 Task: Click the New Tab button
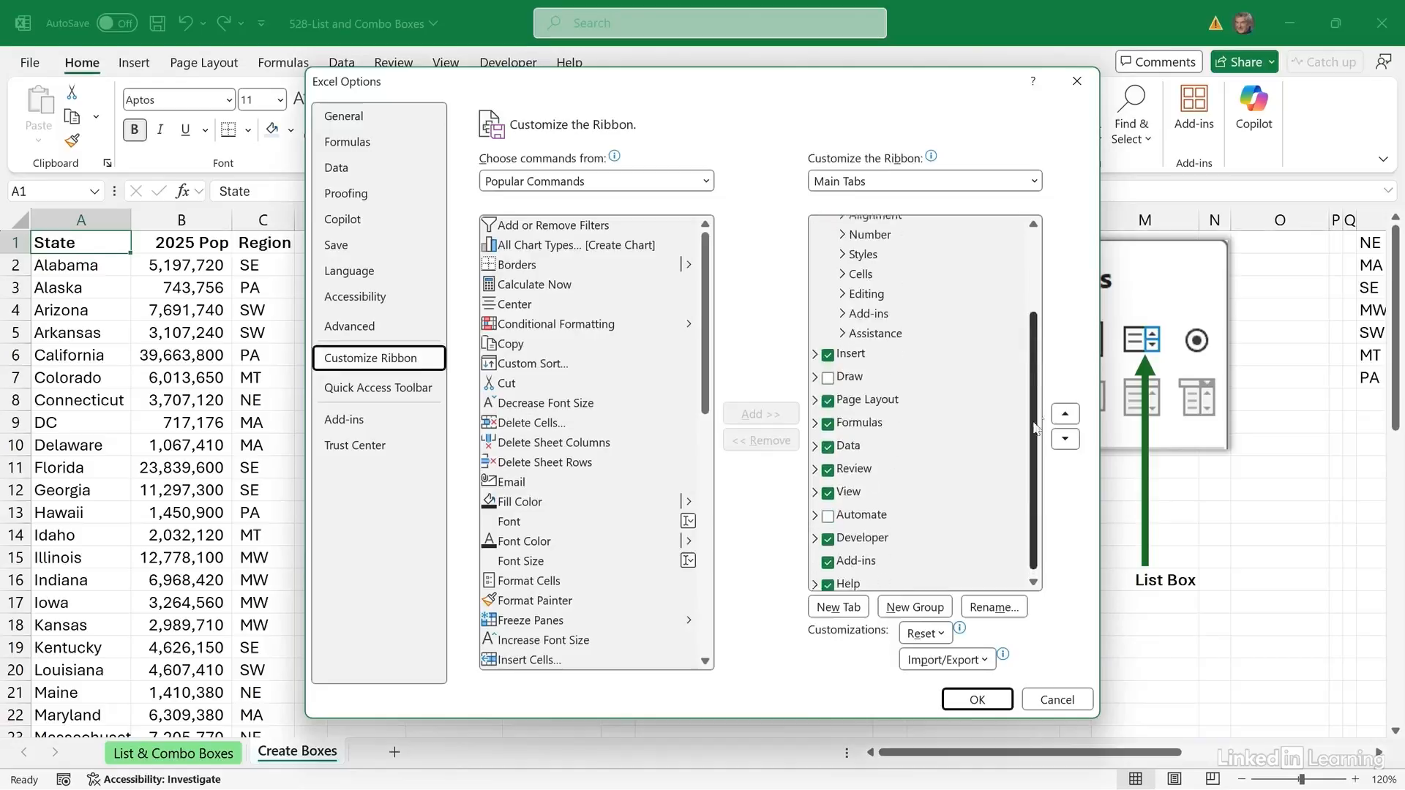838,607
